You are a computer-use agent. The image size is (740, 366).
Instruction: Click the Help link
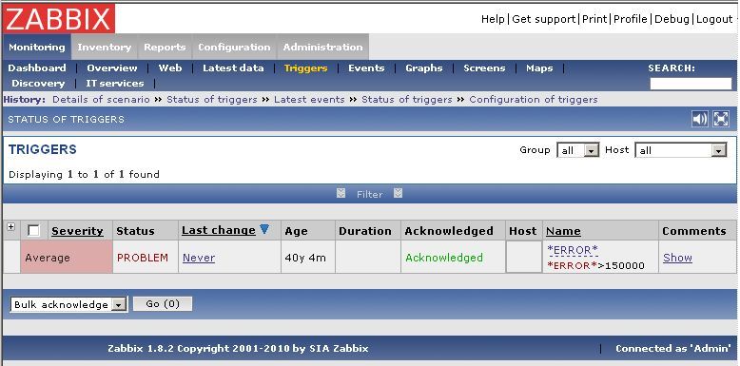pyautogui.click(x=494, y=19)
